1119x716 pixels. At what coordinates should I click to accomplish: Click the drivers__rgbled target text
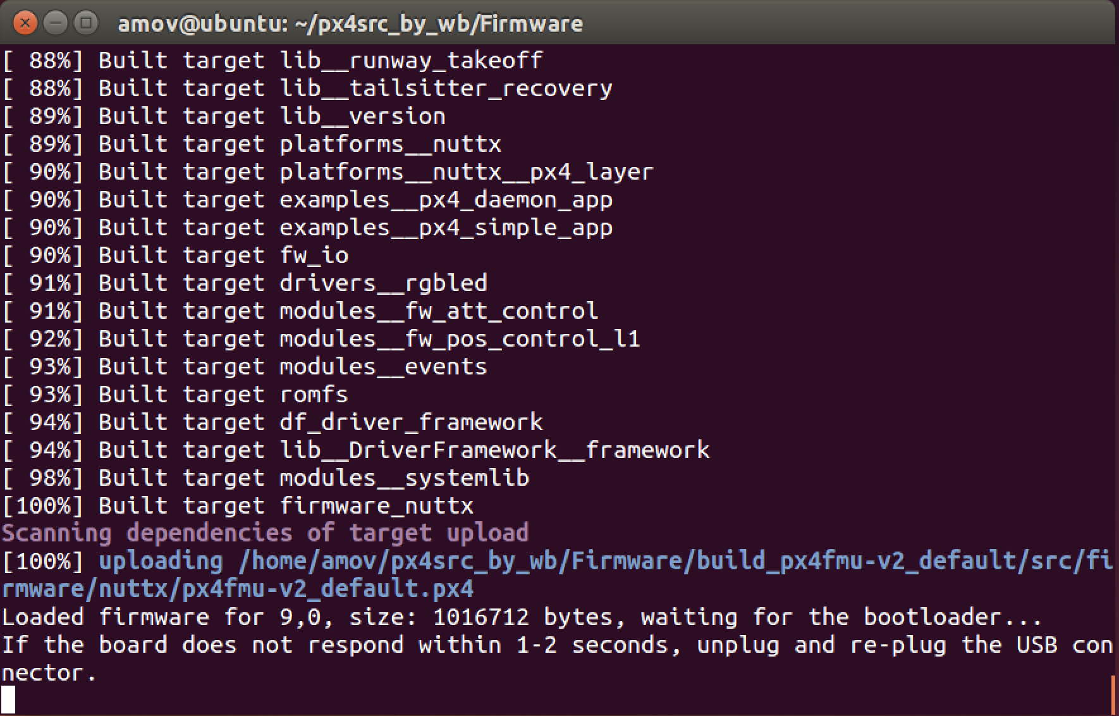tap(383, 283)
